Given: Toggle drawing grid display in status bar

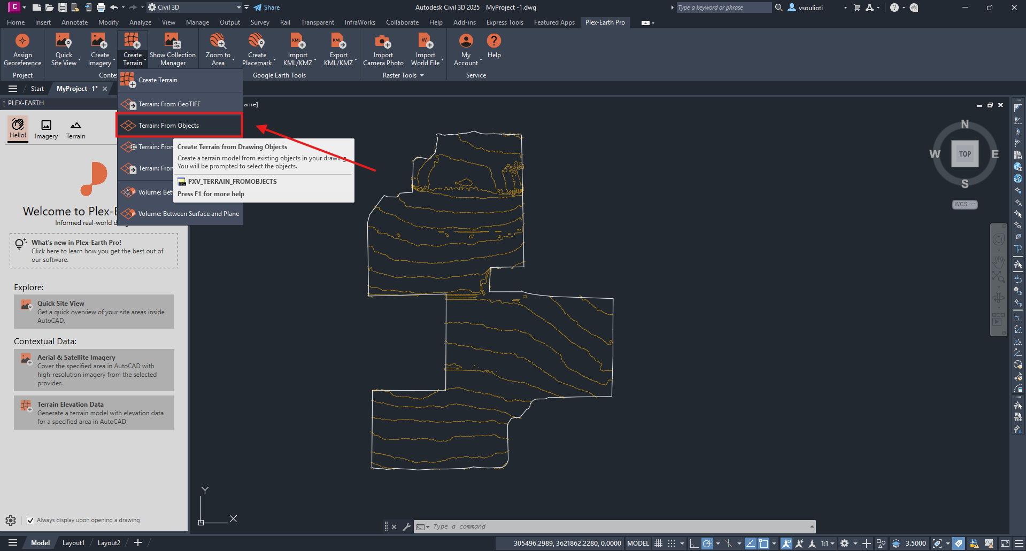Looking at the screenshot, I should click(659, 544).
